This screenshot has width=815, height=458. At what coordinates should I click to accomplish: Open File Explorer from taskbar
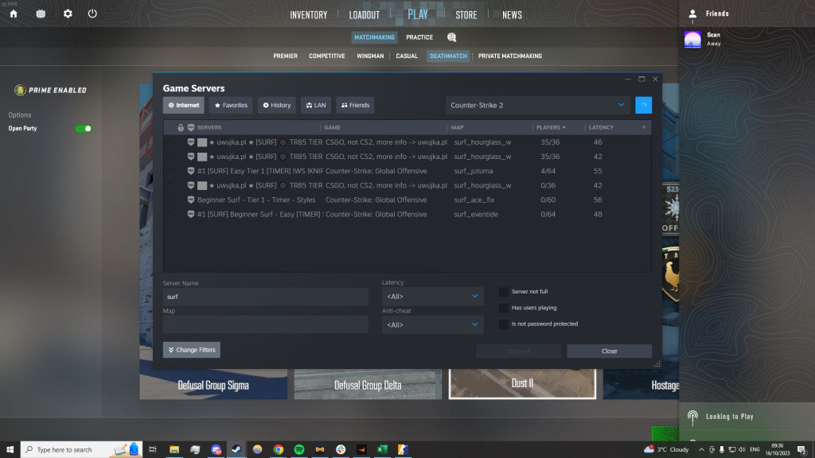[x=174, y=449]
